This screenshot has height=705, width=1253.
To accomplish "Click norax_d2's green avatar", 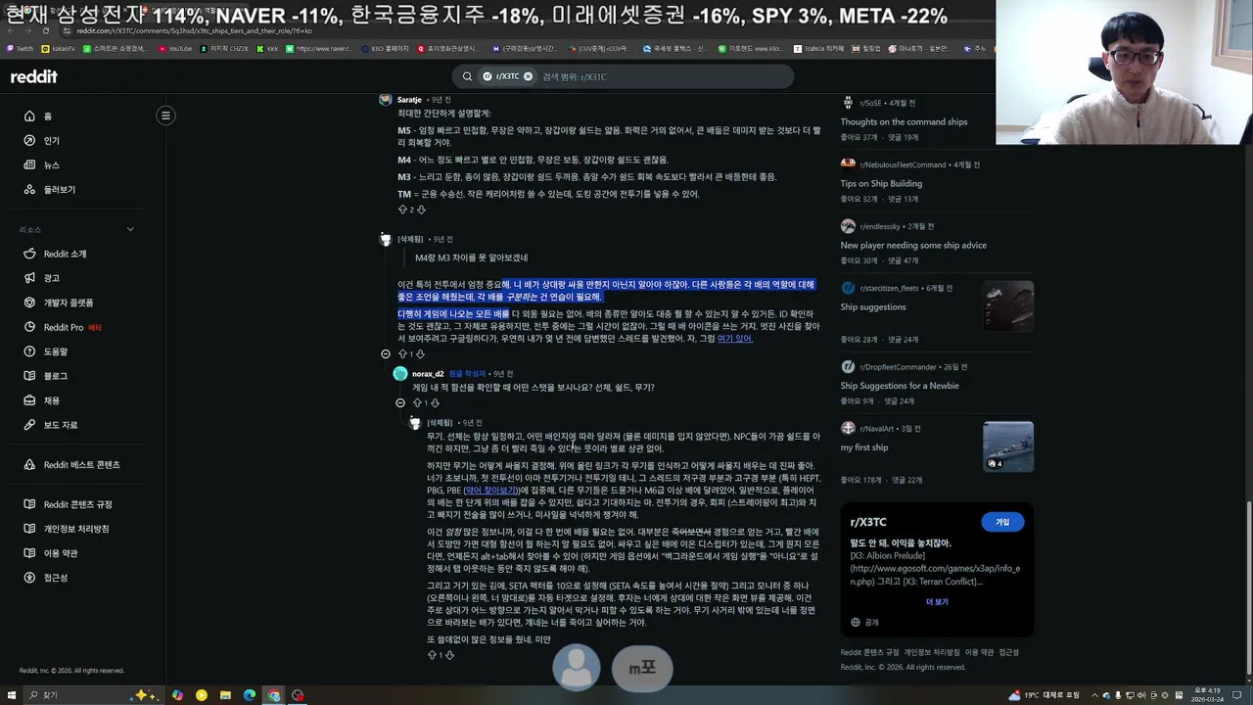I will pyautogui.click(x=400, y=374).
